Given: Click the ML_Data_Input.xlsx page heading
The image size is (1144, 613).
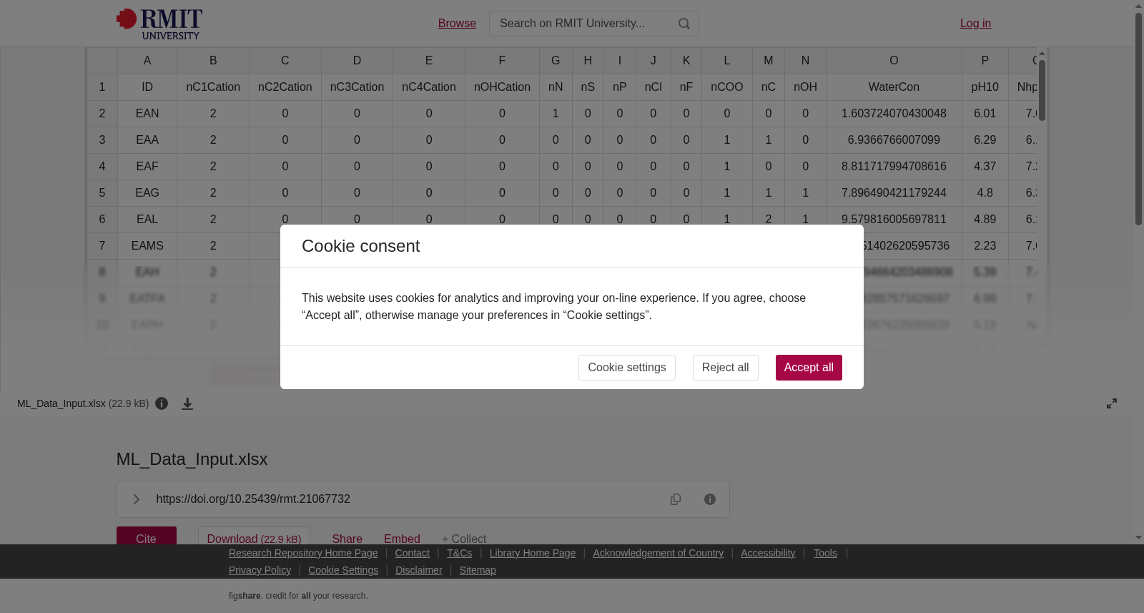Looking at the screenshot, I should (192, 459).
